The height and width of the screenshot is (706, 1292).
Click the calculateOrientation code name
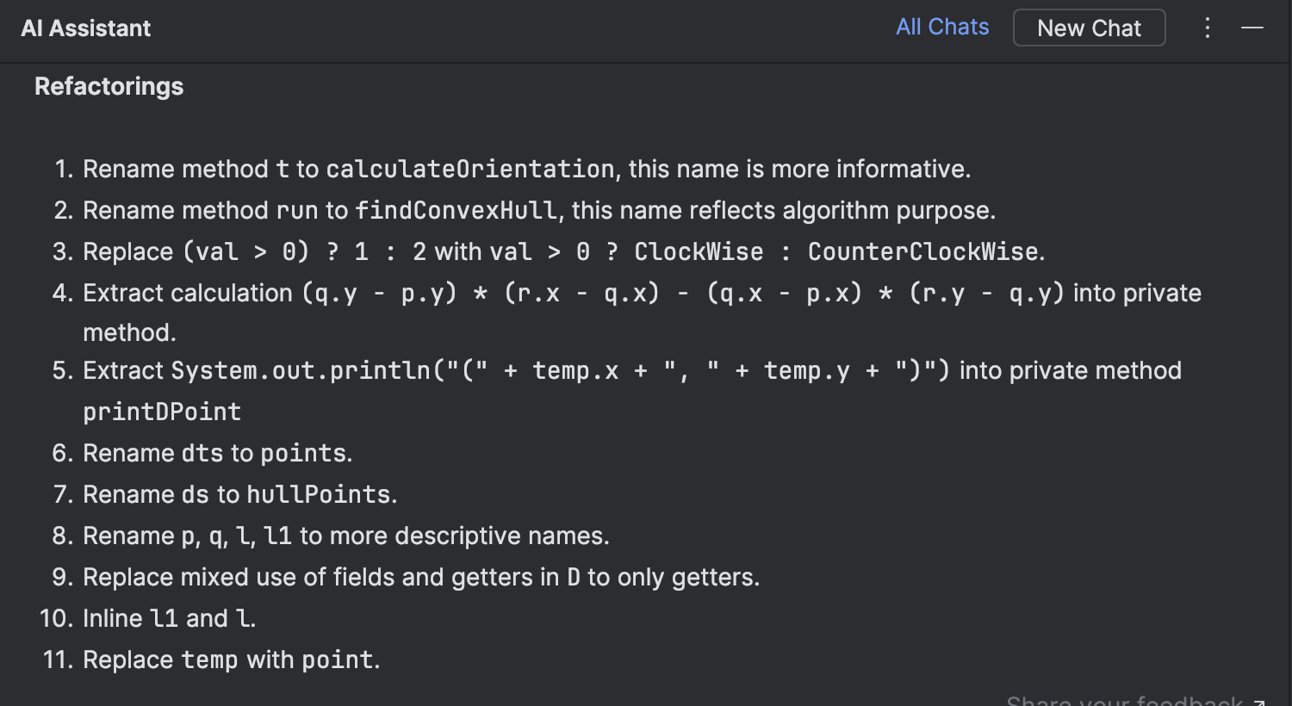point(470,169)
